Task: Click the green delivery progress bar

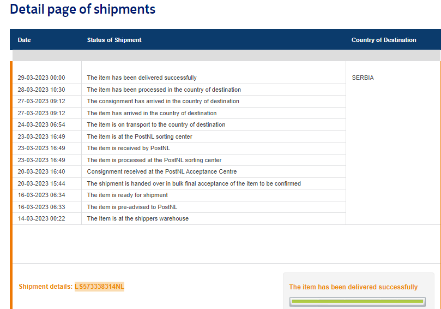Action: [x=358, y=301]
